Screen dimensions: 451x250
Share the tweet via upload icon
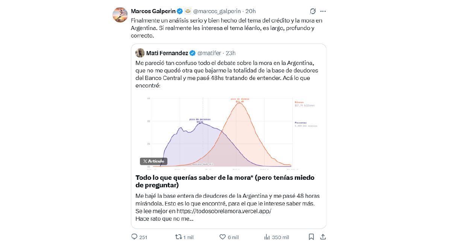point(323,237)
